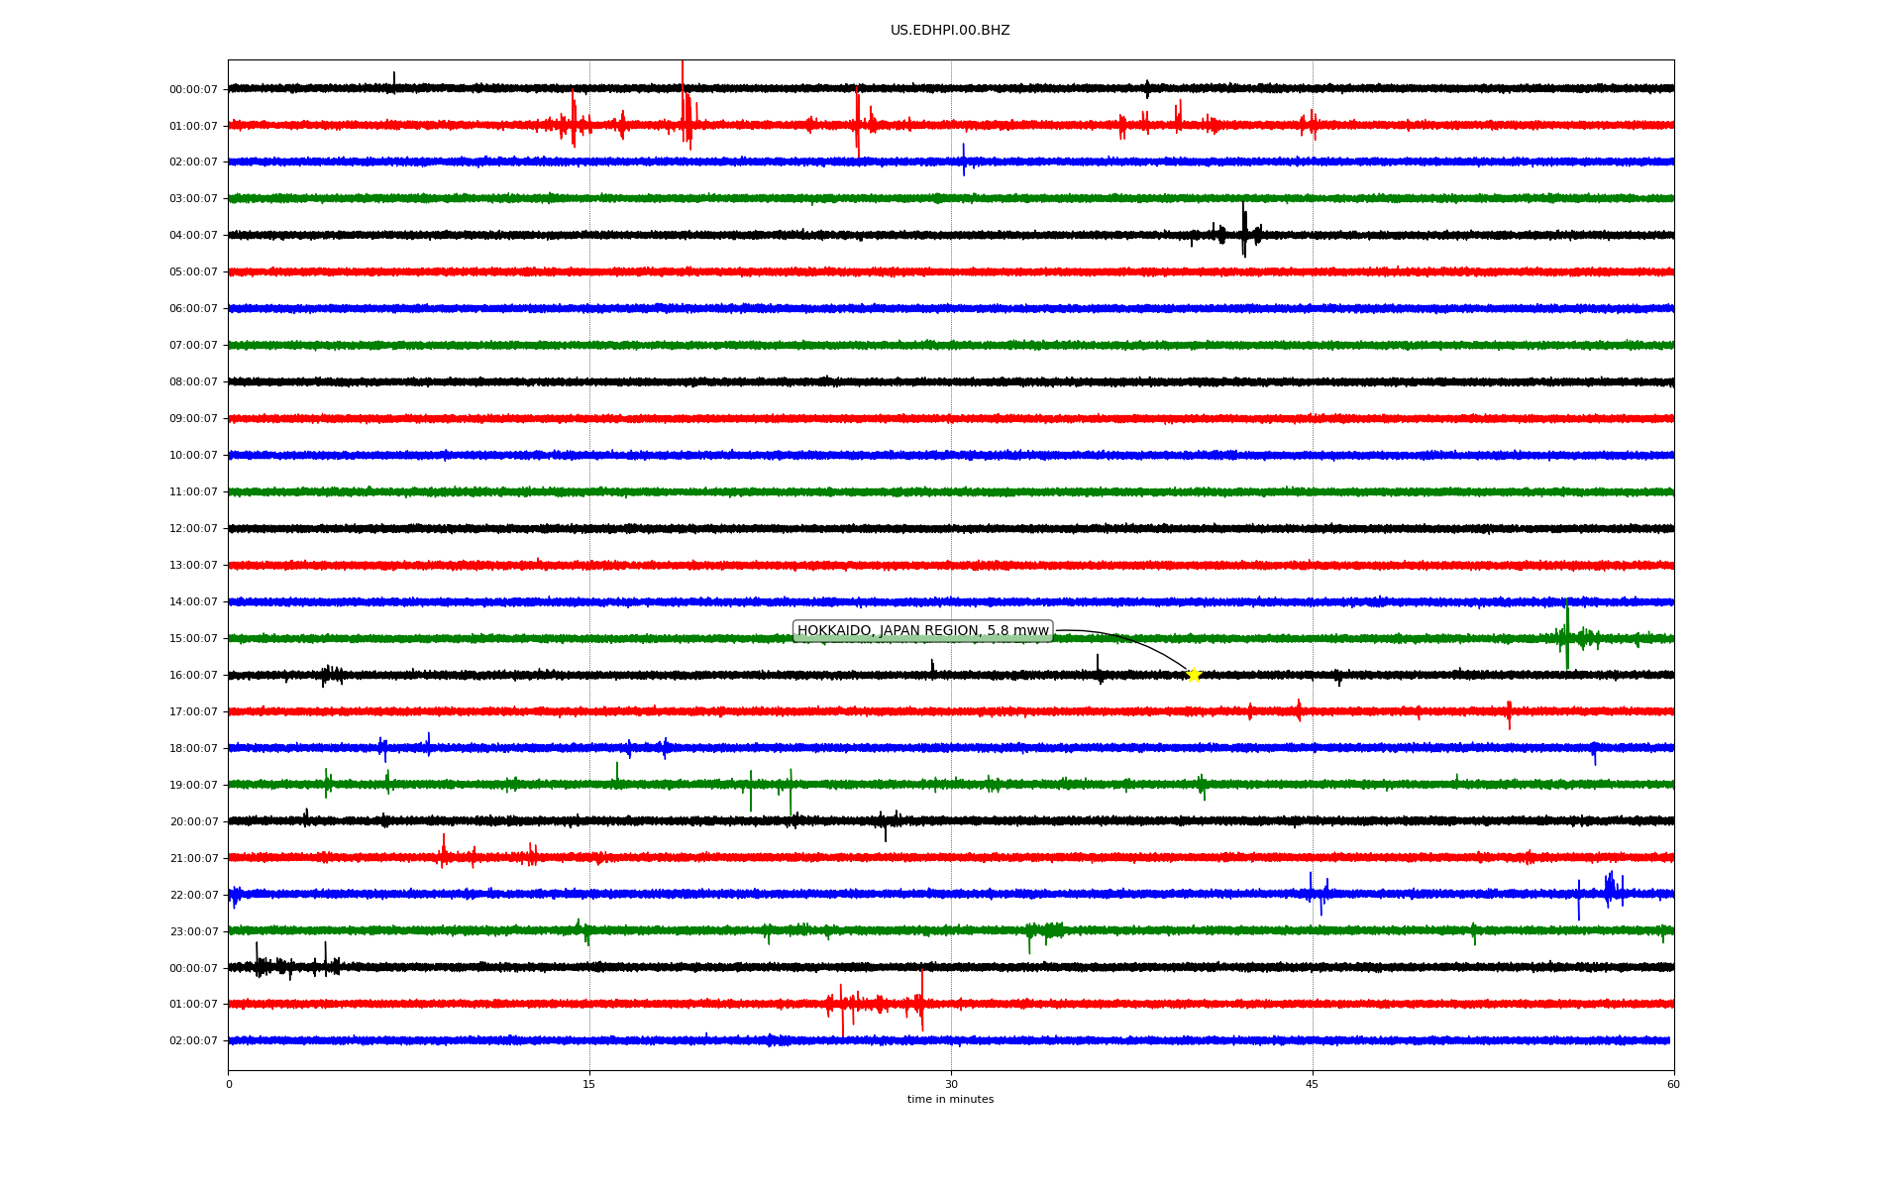Click the 20:00:07 time label
Screen dimensions: 1902x1189
pos(193,822)
